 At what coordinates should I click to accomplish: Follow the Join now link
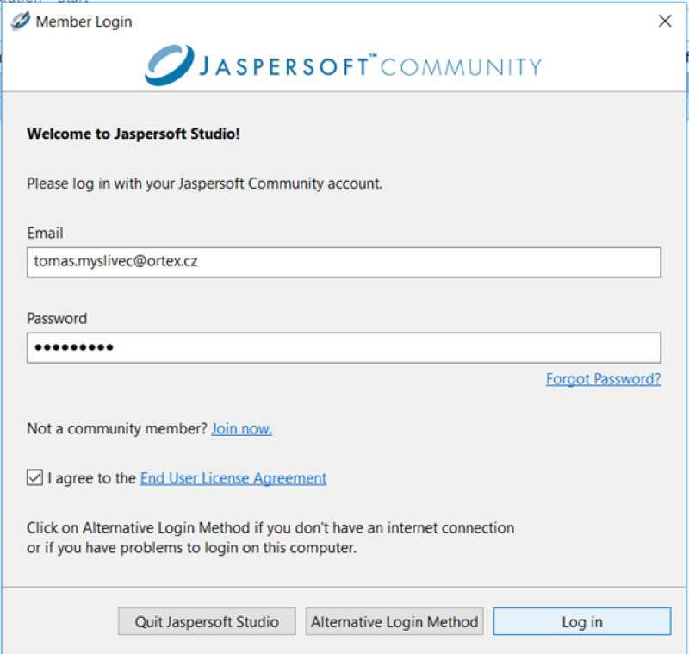click(241, 428)
